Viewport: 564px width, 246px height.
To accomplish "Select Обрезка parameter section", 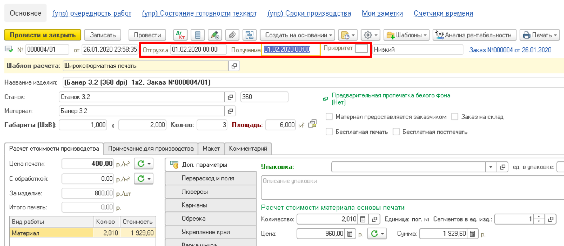I will point(211,219).
